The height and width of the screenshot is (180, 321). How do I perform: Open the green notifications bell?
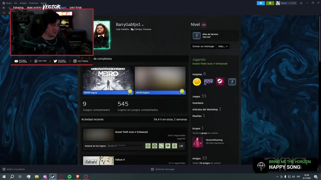(270, 3)
